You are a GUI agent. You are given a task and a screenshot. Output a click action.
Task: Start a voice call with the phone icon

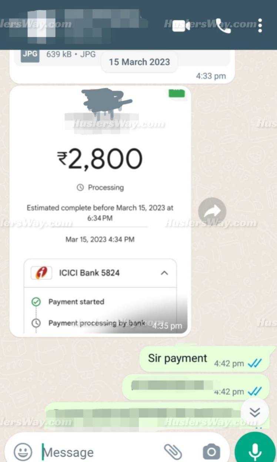[223, 26]
